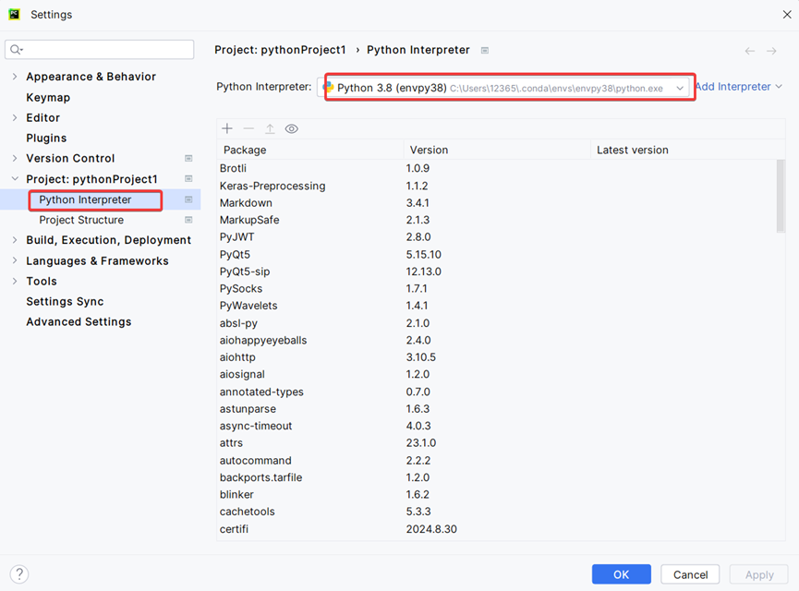
Task: Expand Build, Execution, Deployment section
Action: coord(15,240)
